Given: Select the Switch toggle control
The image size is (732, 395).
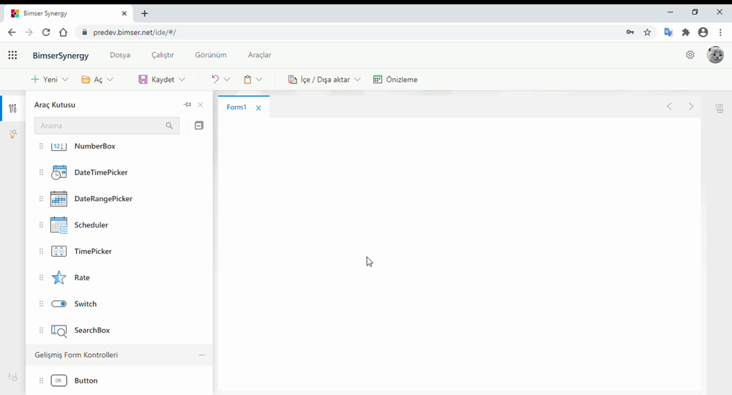Looking at the screenshot, I should [x=59, y=304].
